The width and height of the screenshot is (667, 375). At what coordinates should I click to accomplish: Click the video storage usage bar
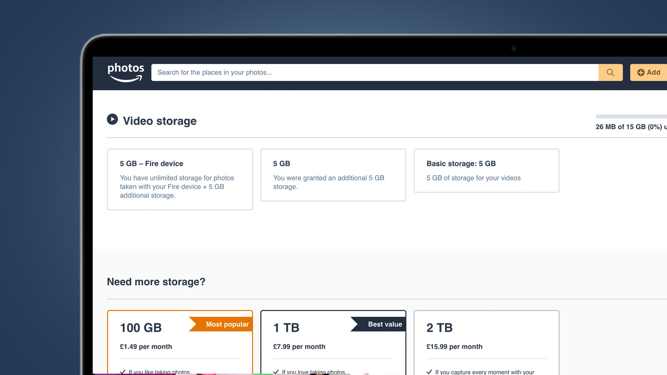631,116
